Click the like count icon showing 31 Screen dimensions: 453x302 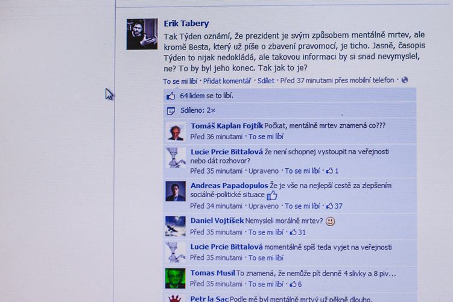(293, 232)
